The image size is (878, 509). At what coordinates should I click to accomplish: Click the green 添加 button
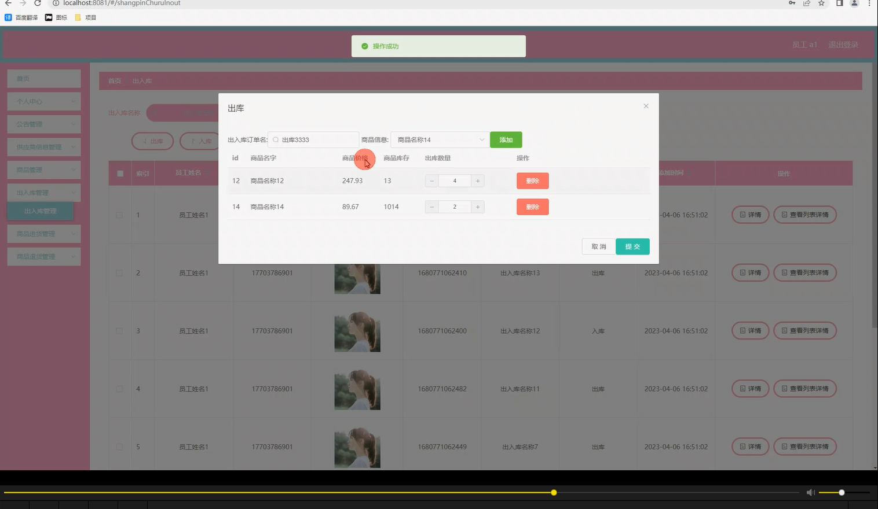click(x=506, y=139)
